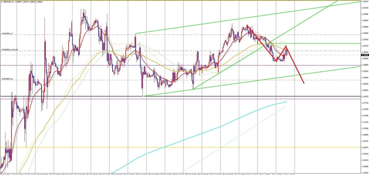Click the 1.28200 price scale label
The height and width of the screenshot is (175, 369).
click(365, 84)
